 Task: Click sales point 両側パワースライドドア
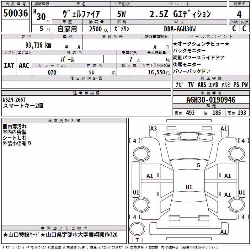[199, 58]
